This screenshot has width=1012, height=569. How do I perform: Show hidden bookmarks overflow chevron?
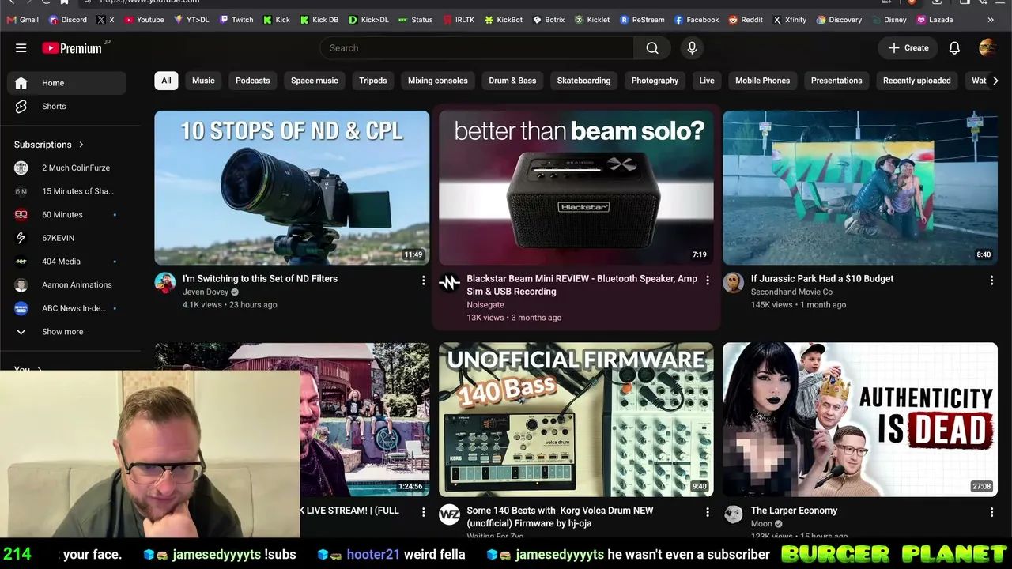tap(991, 20)
